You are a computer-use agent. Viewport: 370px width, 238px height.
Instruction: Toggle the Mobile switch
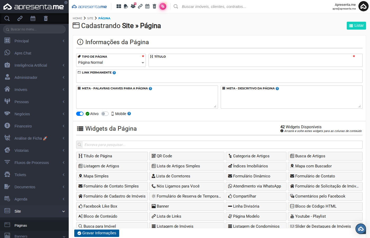pos(105,114)
